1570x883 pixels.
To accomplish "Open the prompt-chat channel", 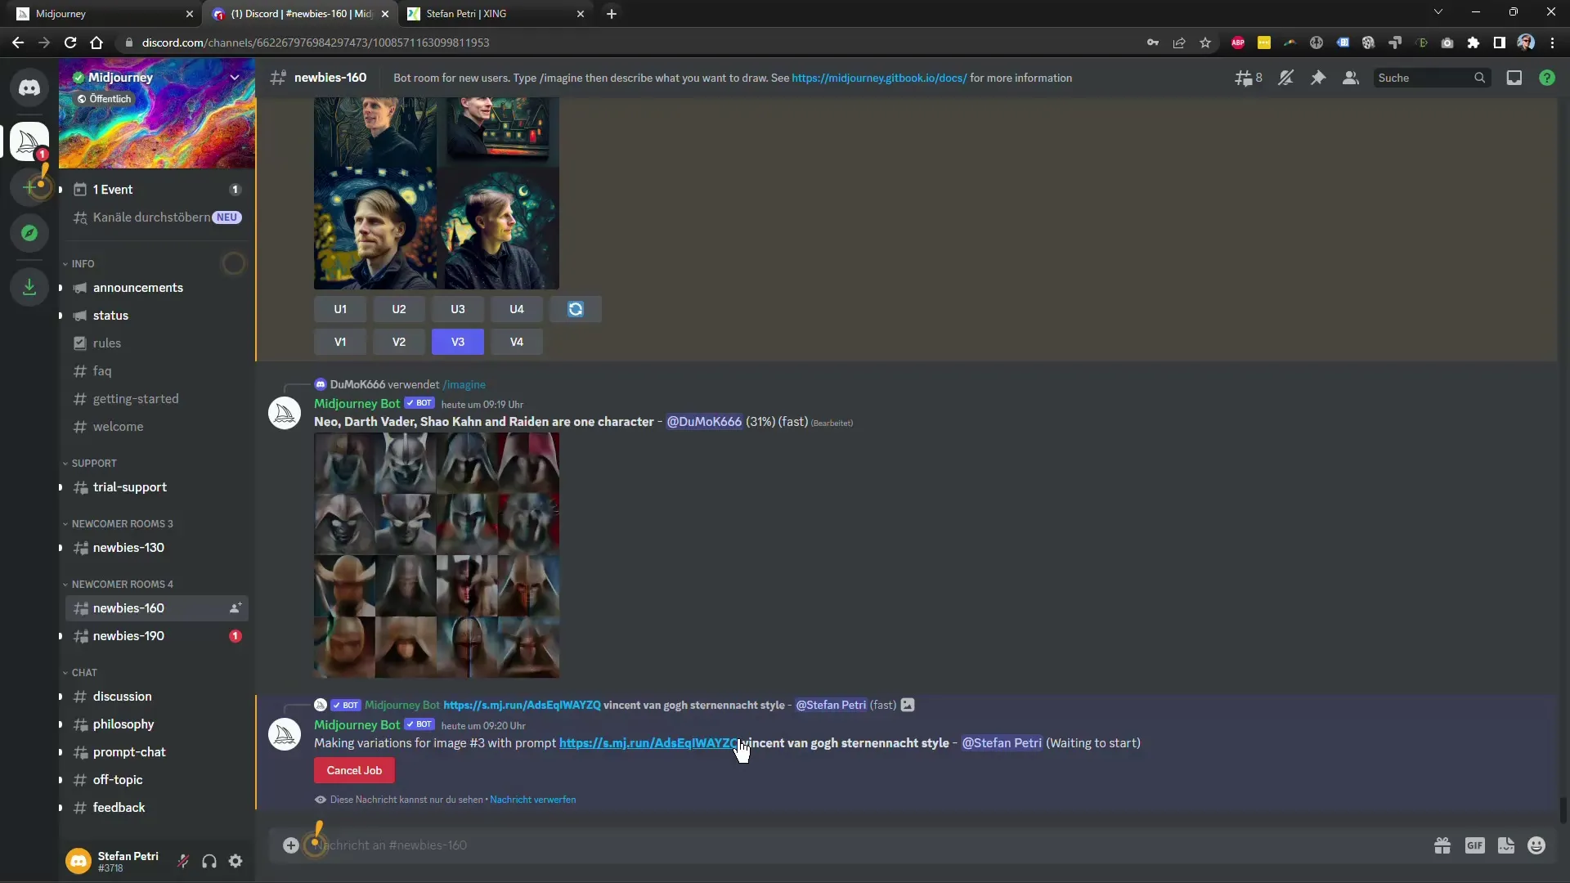I will pos(155,752).
